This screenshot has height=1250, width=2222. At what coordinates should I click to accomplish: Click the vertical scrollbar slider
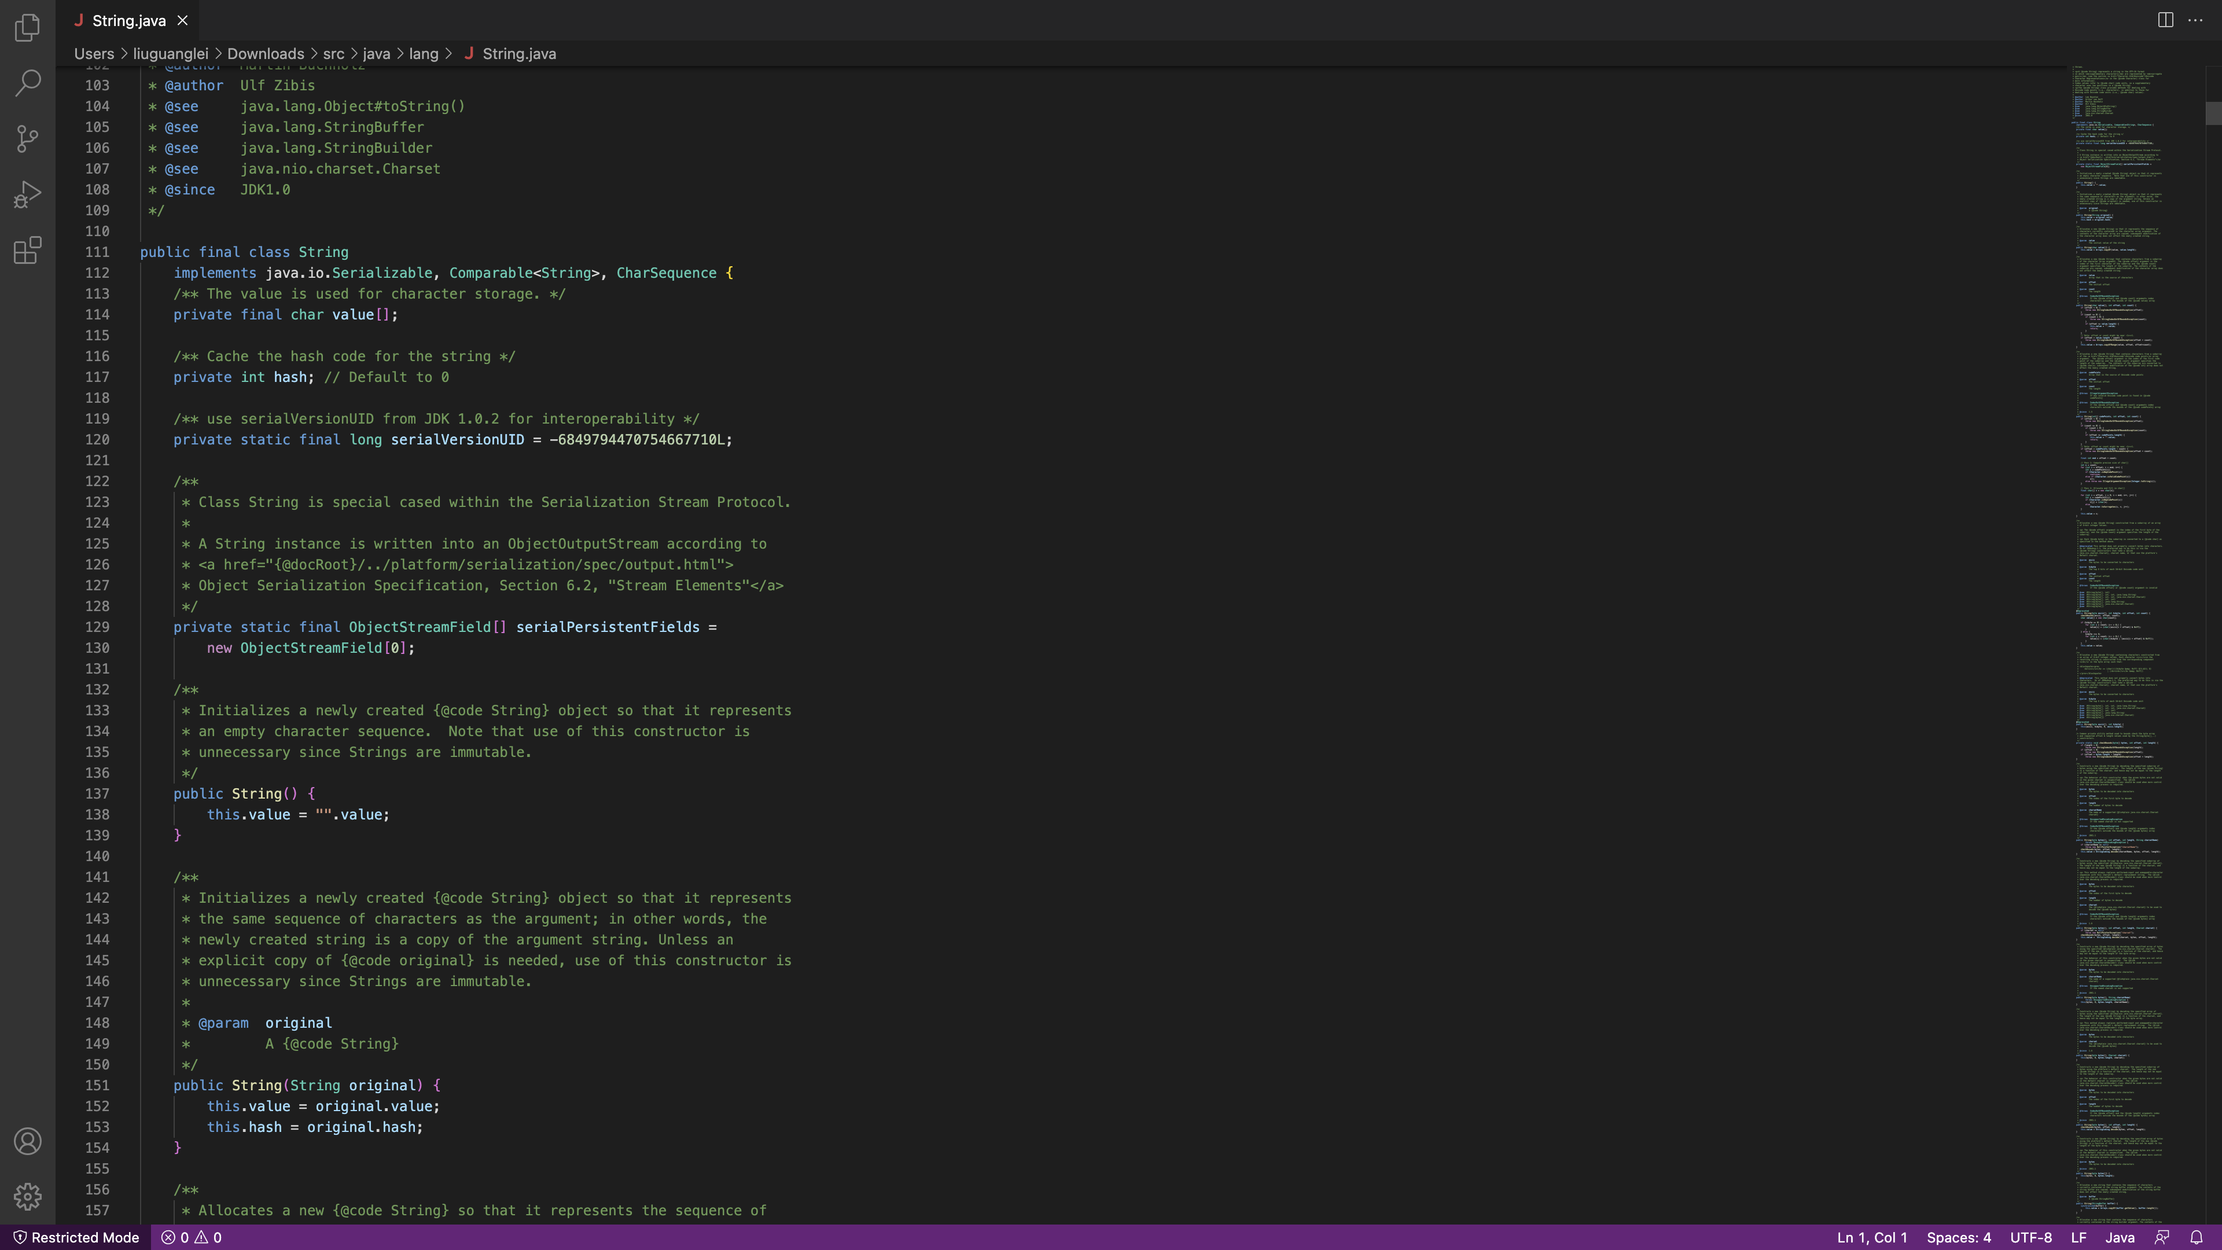coord(2213,113)
